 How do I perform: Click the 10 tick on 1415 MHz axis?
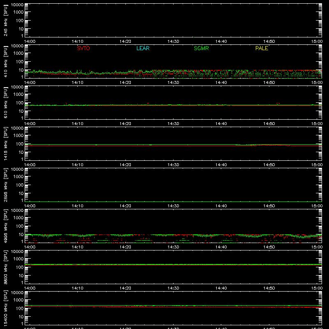coord(21,152)
